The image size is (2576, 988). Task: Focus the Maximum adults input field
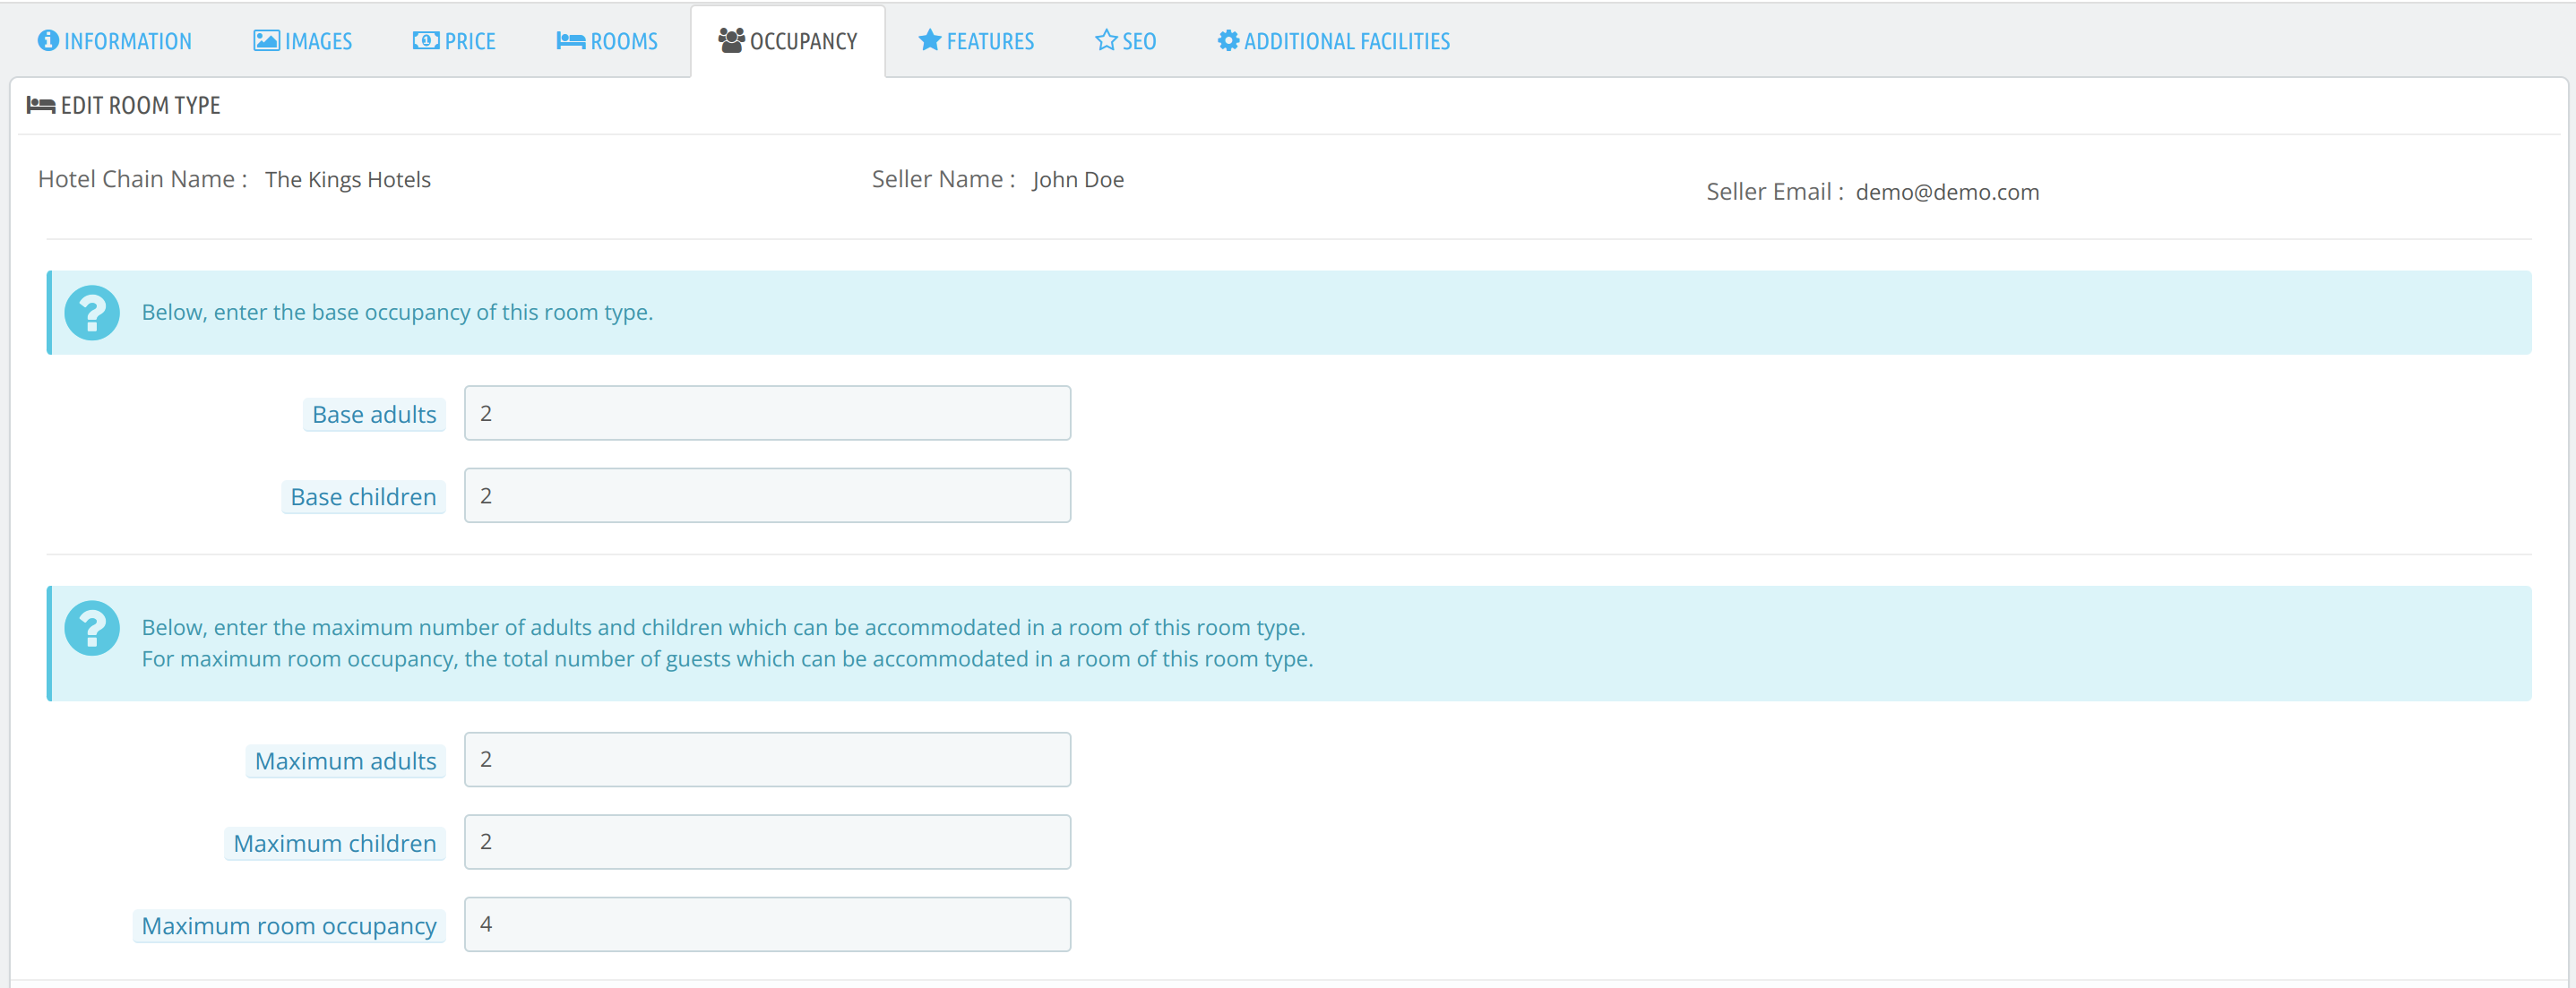point(767,759)
